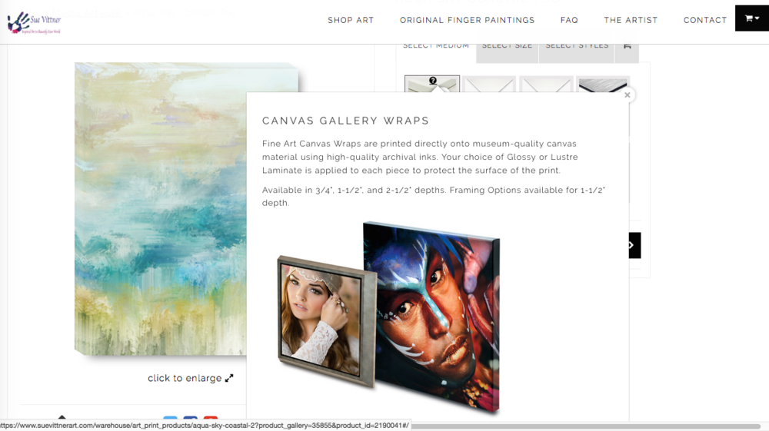Click the next arrow black button
Screen dimensions: 769x431
click(634, 245)
